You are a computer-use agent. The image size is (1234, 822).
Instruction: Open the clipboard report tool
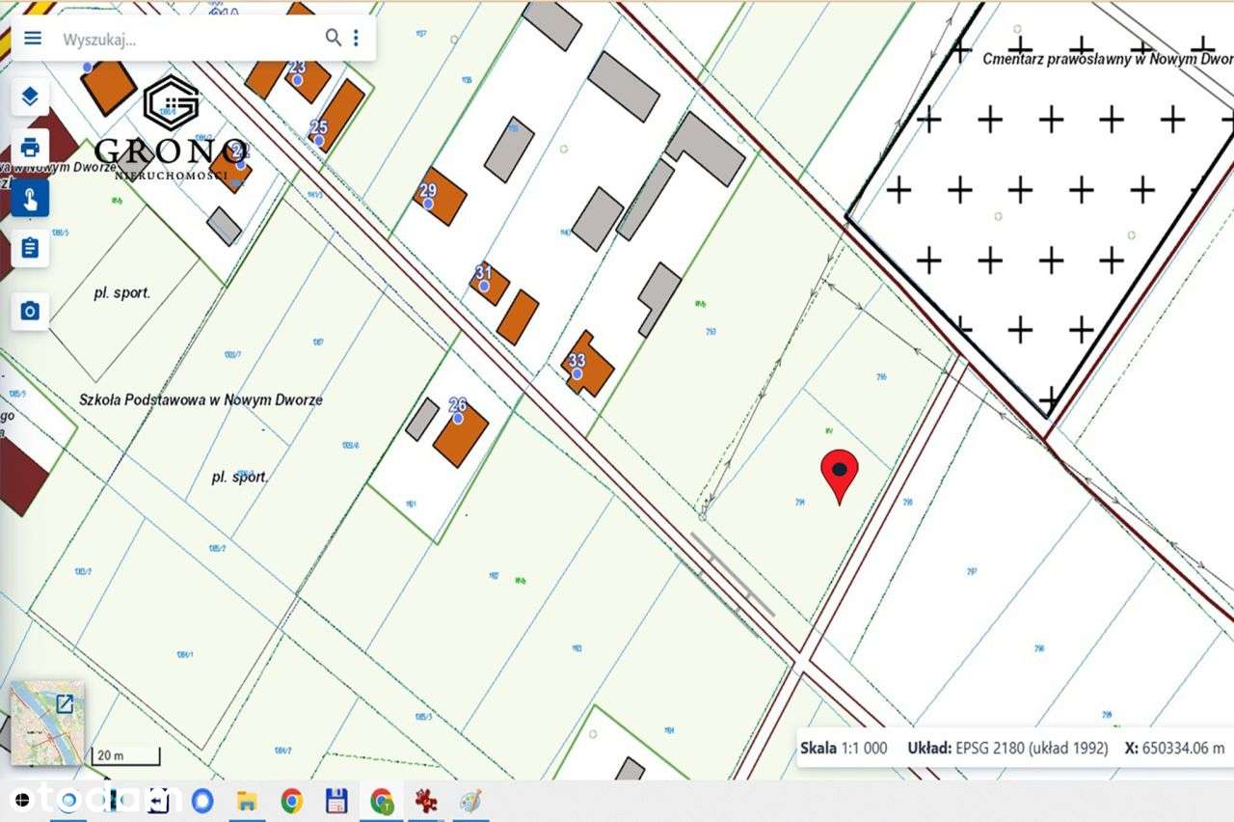(30, 249)
